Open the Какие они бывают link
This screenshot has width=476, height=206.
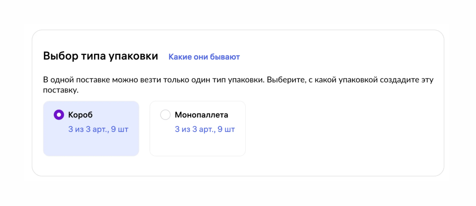pos(204,57)
